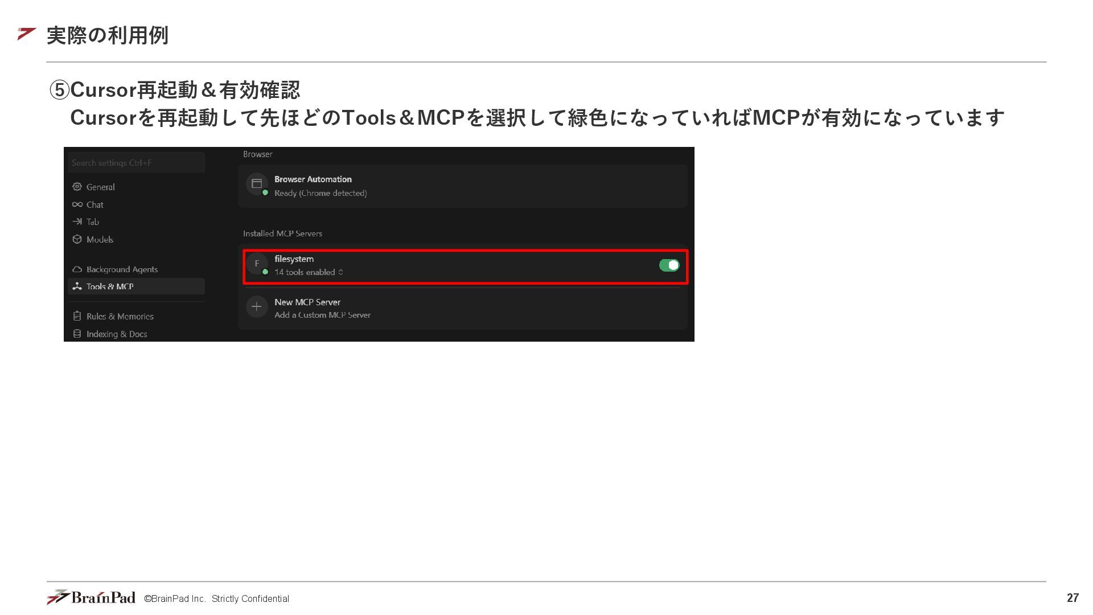
Task: Click the Browser Automation row title
Action: pyautogui.click(x=313, y=179)
